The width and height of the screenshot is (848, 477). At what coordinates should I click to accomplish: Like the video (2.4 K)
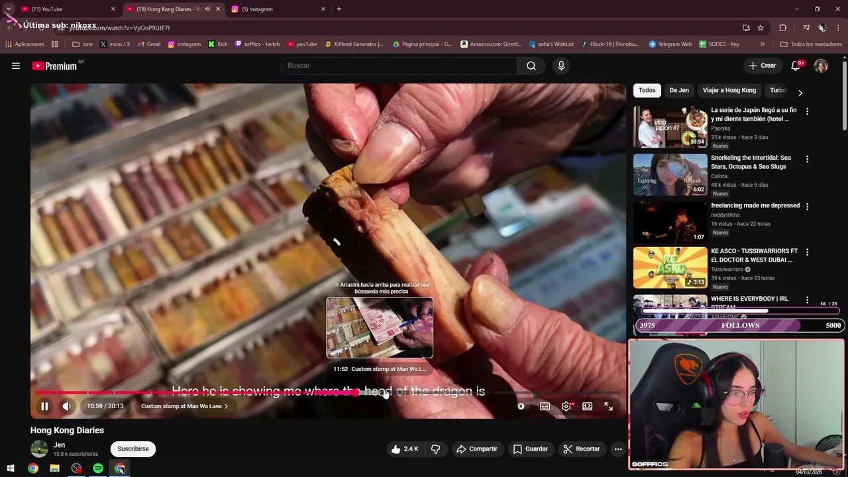pos(405,449)
